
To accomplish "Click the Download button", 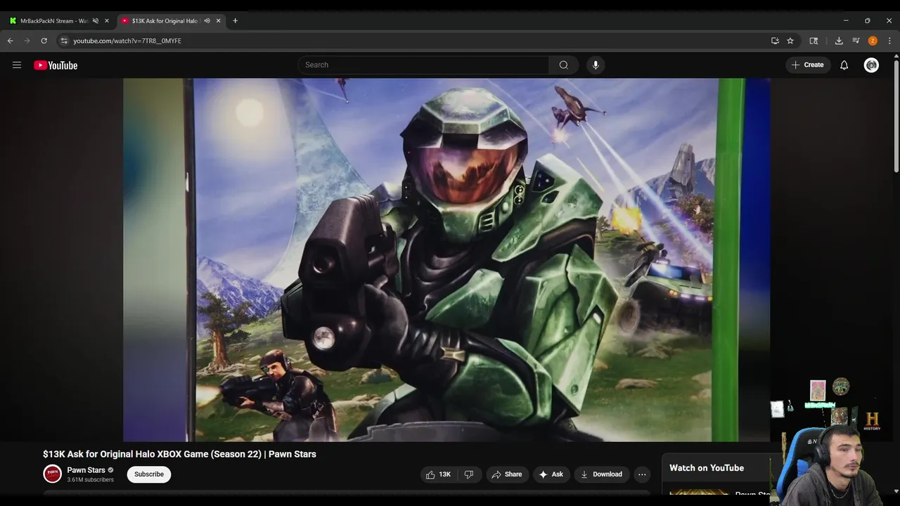I will [601, 474].
